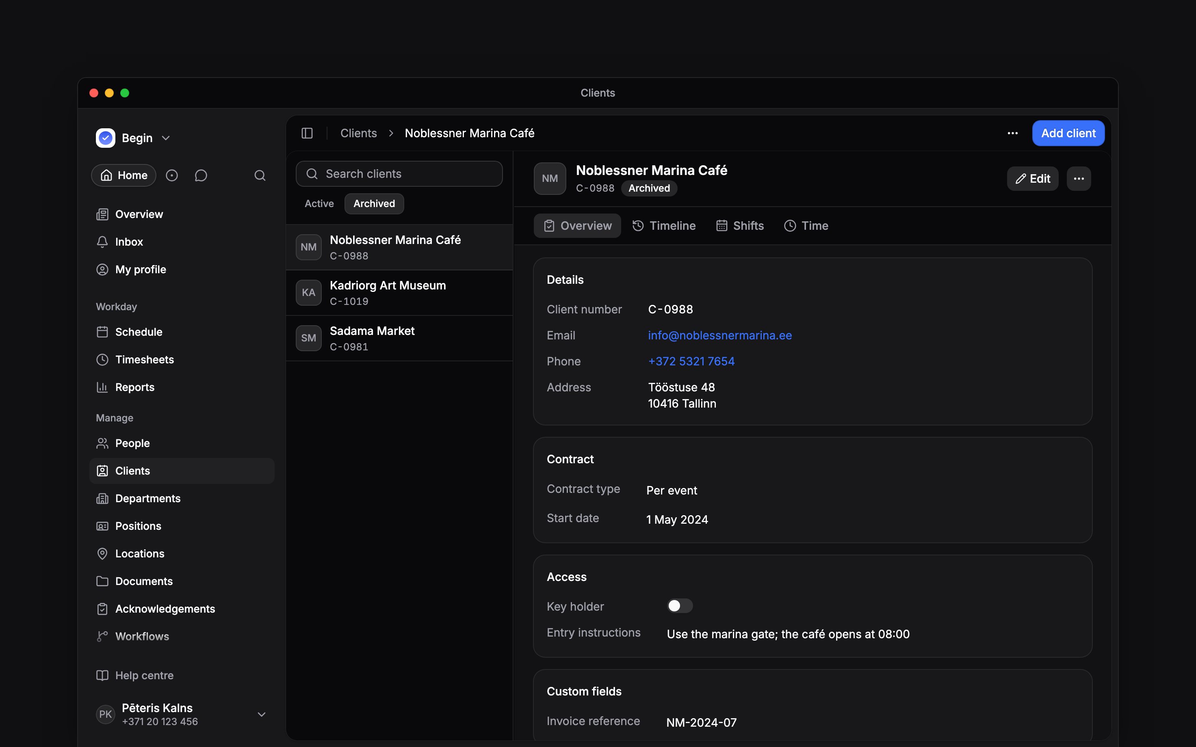Switch to the Timeline tab
Image resolution: width=1196 pixels, height=747 pixels.
(664, 226)
